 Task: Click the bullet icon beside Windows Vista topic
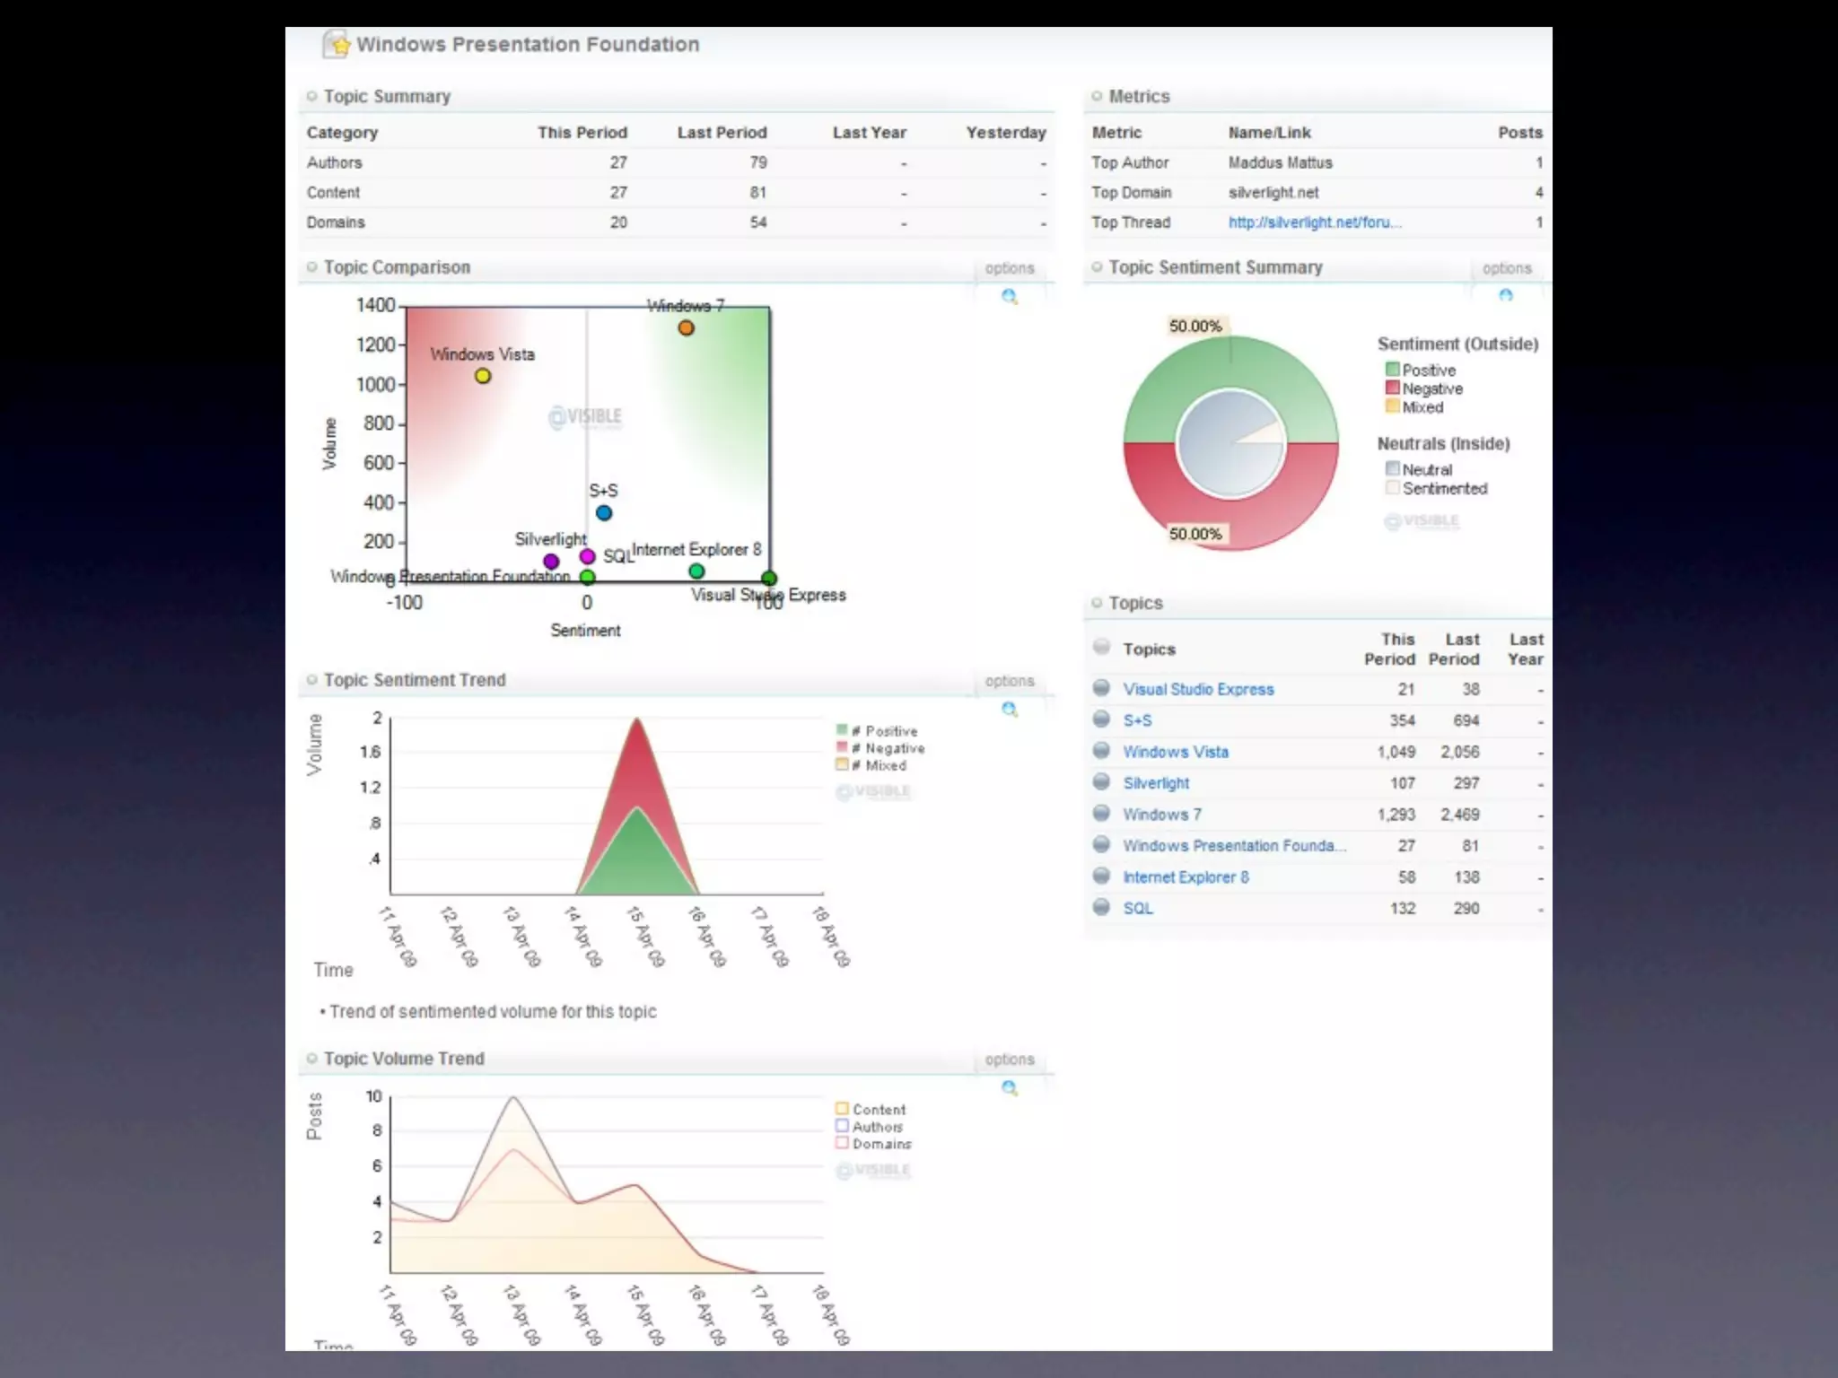pyautogui.click(x=1101, y=751)
